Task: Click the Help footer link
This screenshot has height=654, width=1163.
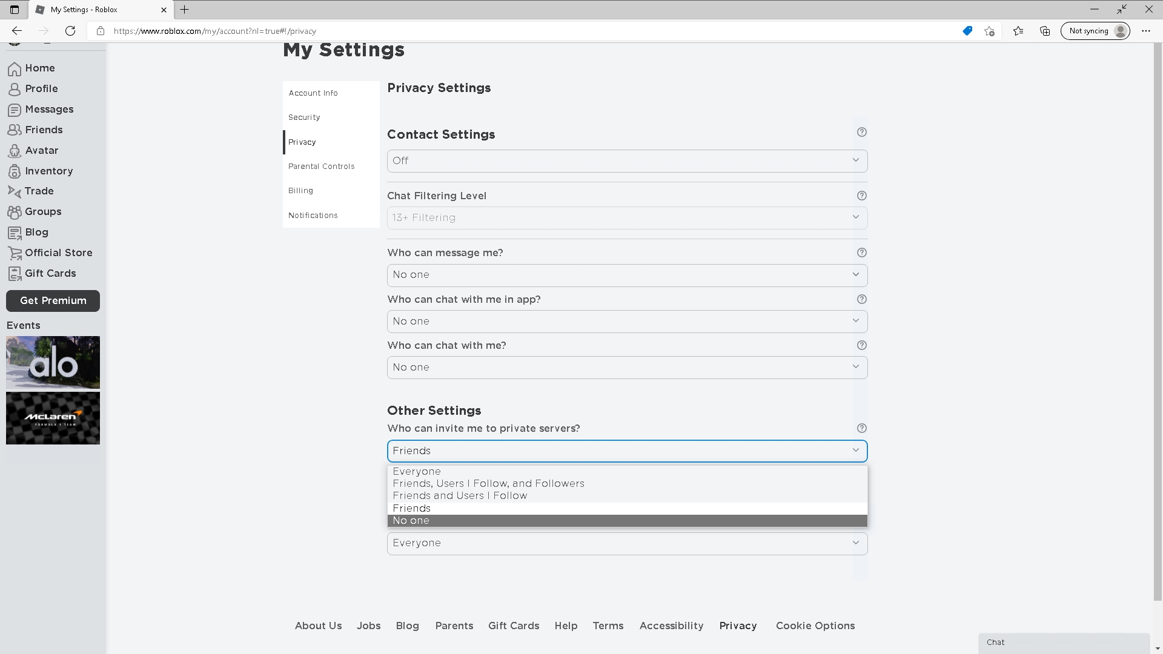Action: pos(566,626)
